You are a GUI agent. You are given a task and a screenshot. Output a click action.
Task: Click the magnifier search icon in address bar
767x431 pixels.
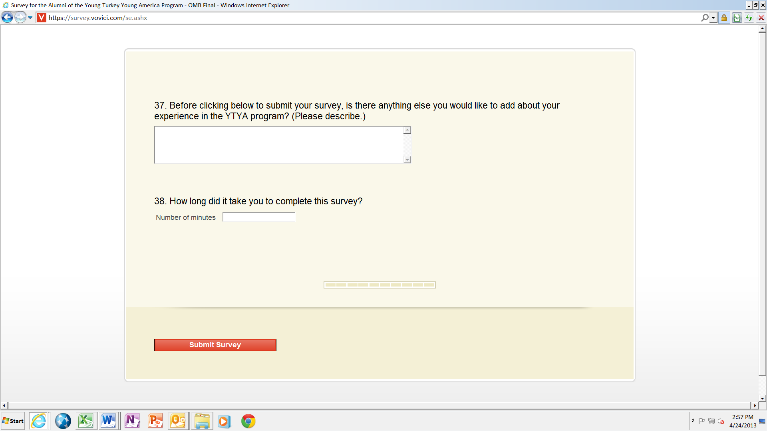[x=705, y=18]
